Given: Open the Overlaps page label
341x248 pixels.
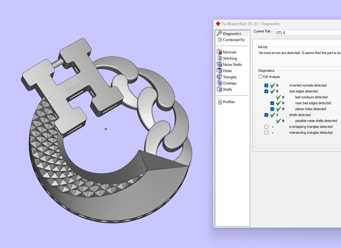Looking at the screenshot, I should pyautogui.click(x=230, y=83).
